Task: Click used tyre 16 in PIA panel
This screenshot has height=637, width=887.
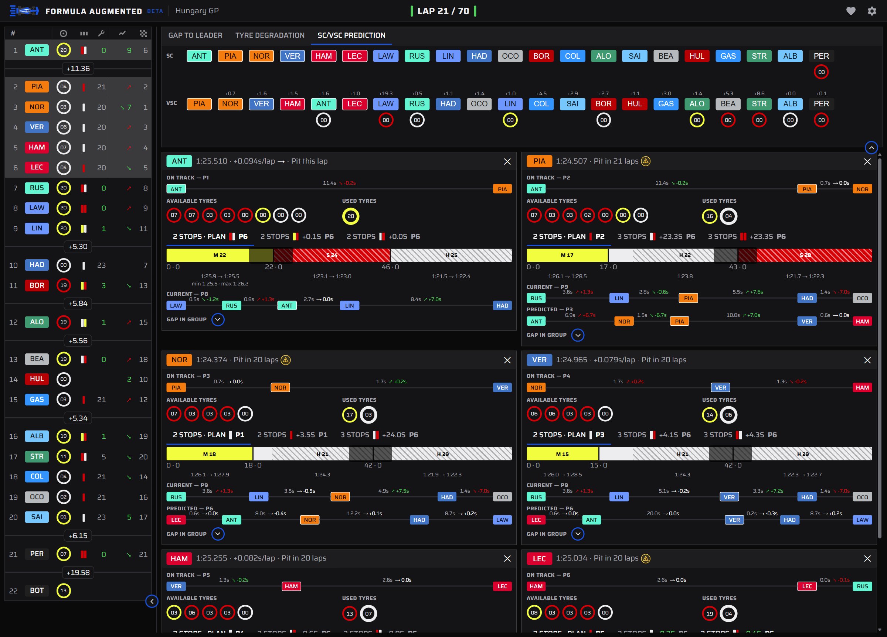Action: (x=710, y=216)
